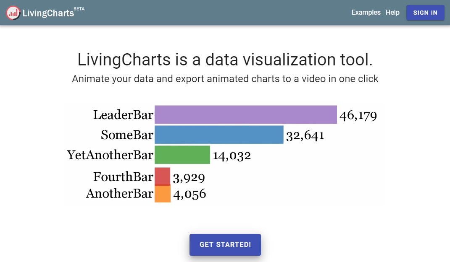
Task: Click the 32,641 value label
Action: (x=305, y=135)
